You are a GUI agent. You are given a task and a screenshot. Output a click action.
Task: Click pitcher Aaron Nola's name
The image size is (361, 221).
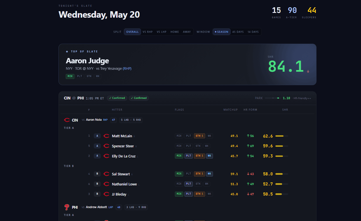[94, 120]
